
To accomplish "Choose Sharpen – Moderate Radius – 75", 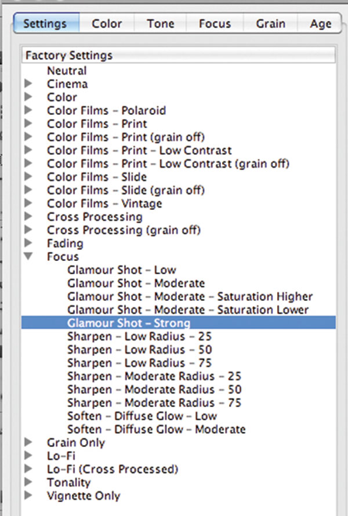I will (154, 402).
